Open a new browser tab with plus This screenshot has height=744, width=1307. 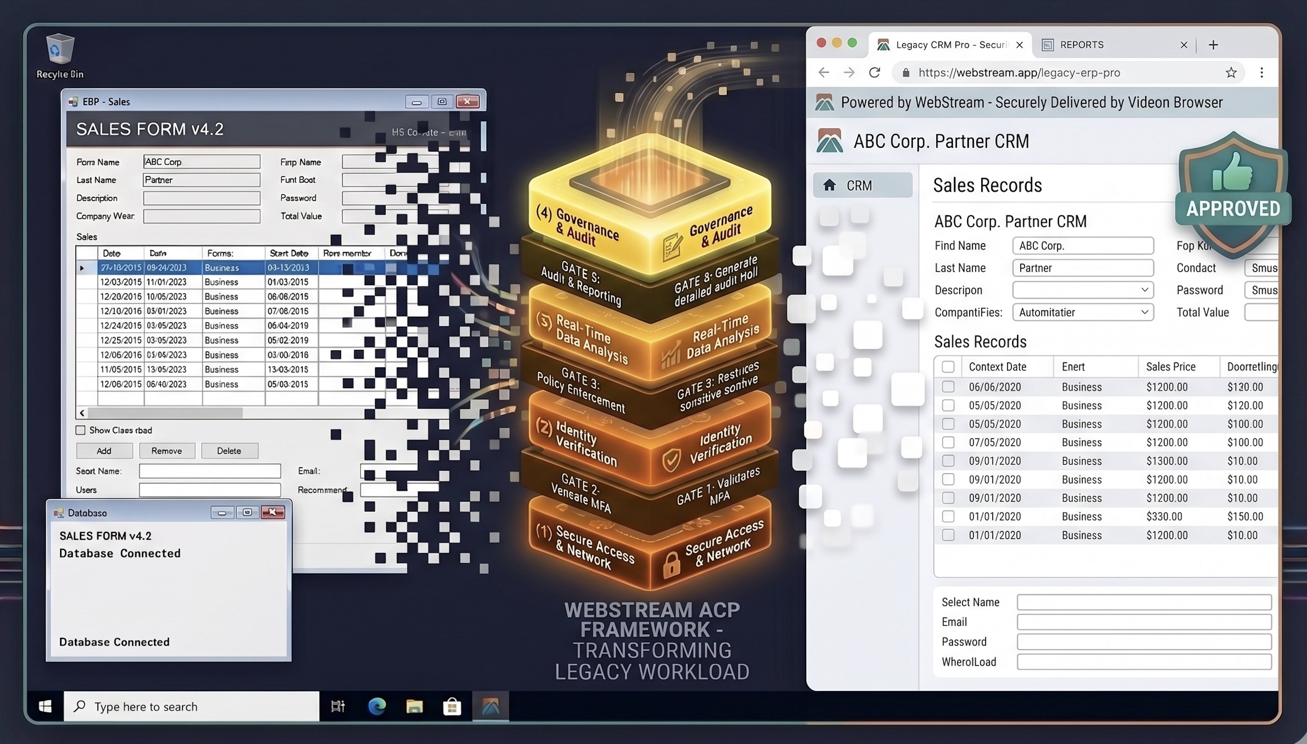coord(1213,45)
